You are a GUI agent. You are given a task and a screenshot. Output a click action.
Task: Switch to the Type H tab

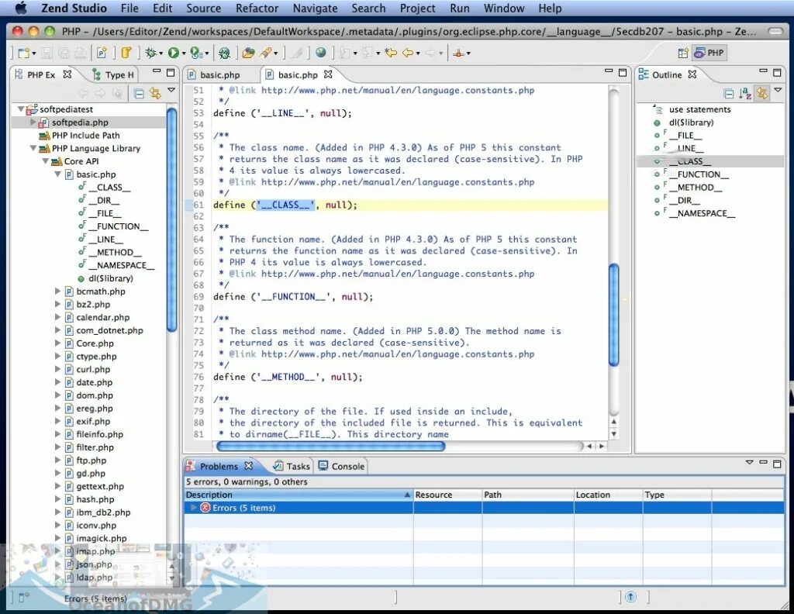pos(114,75)
